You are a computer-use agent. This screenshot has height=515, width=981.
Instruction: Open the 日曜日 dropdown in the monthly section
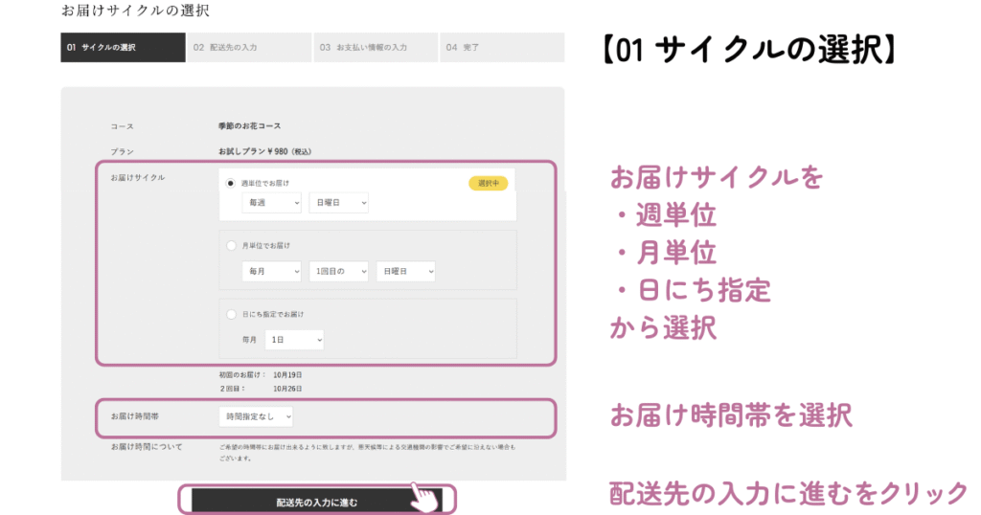coord(405,272)
